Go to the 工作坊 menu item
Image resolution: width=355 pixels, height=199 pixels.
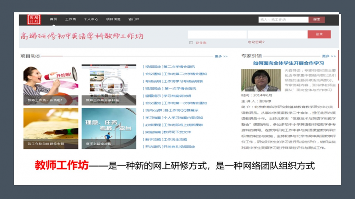71,19
